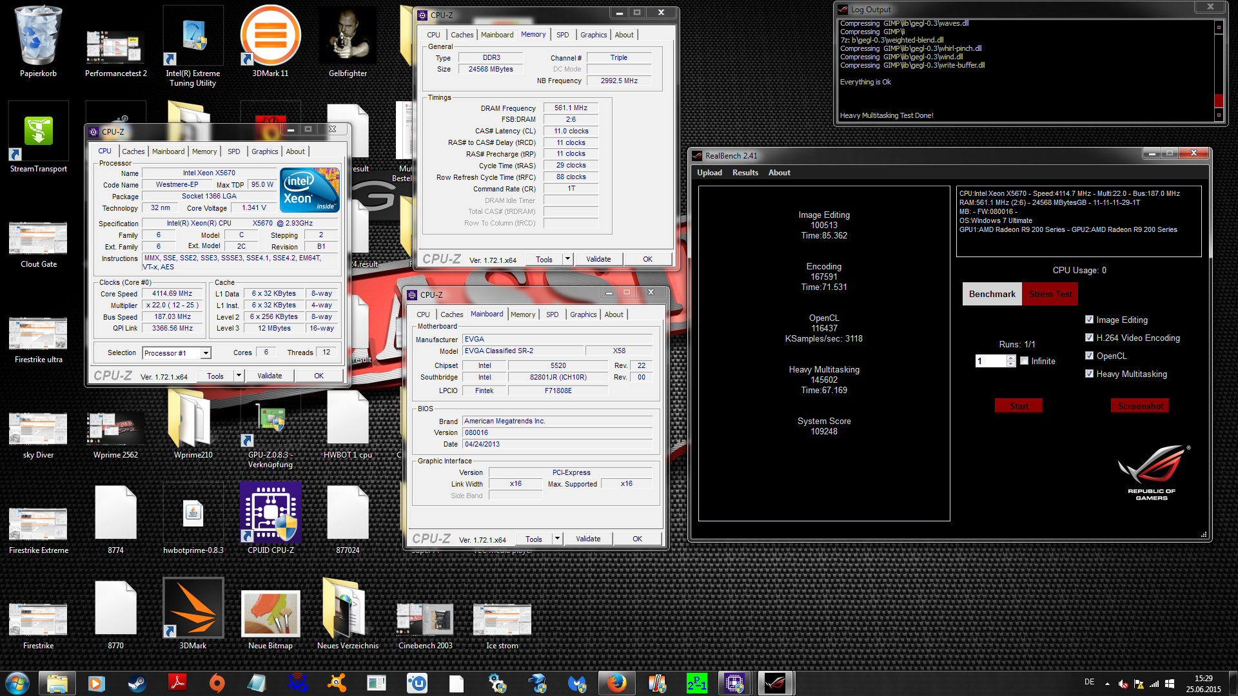Open the Intel Xeon inside logo

point(309,189)
